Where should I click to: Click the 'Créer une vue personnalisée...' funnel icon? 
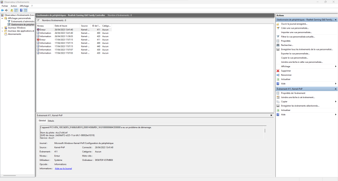pos(278,28)
